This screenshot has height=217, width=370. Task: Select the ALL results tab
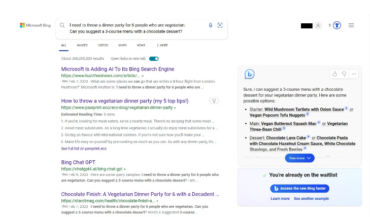(x=64, y=45)
